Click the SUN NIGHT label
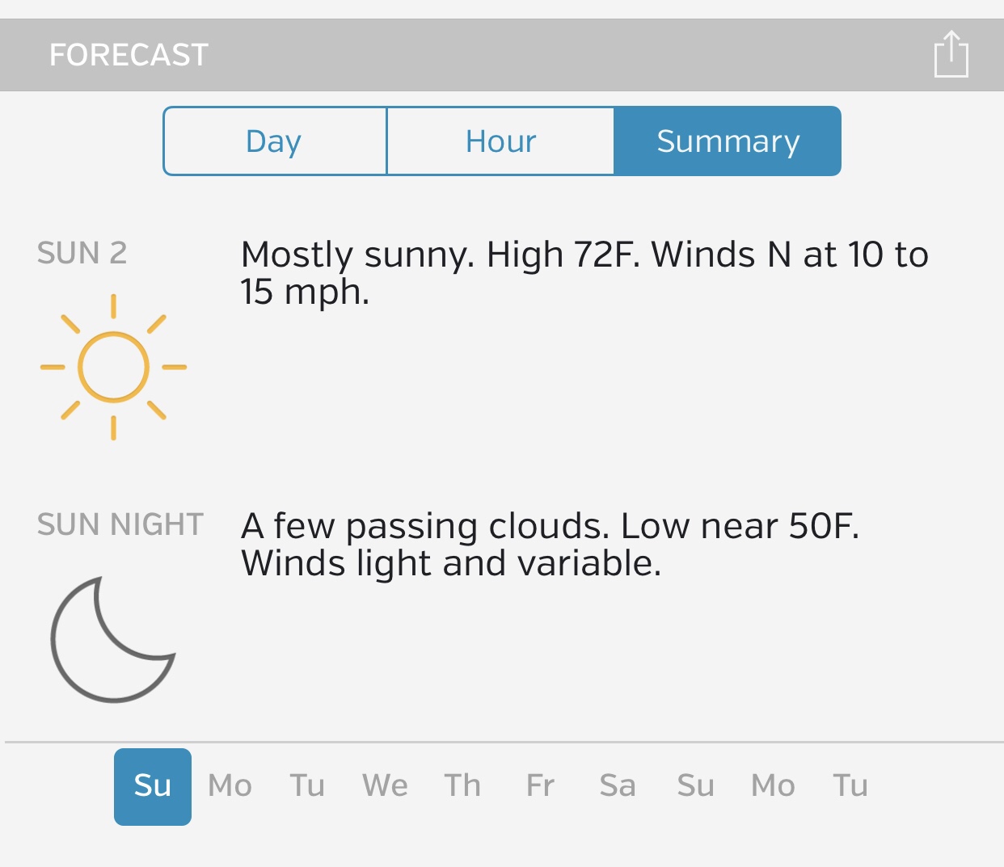 coord(120,524)
